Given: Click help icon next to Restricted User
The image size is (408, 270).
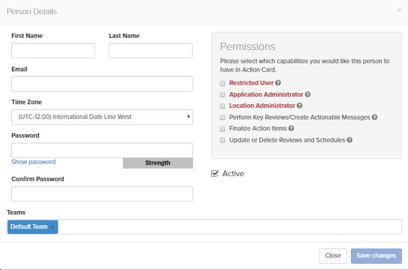Looking at the screenshot, I should (x=278, y=83).
